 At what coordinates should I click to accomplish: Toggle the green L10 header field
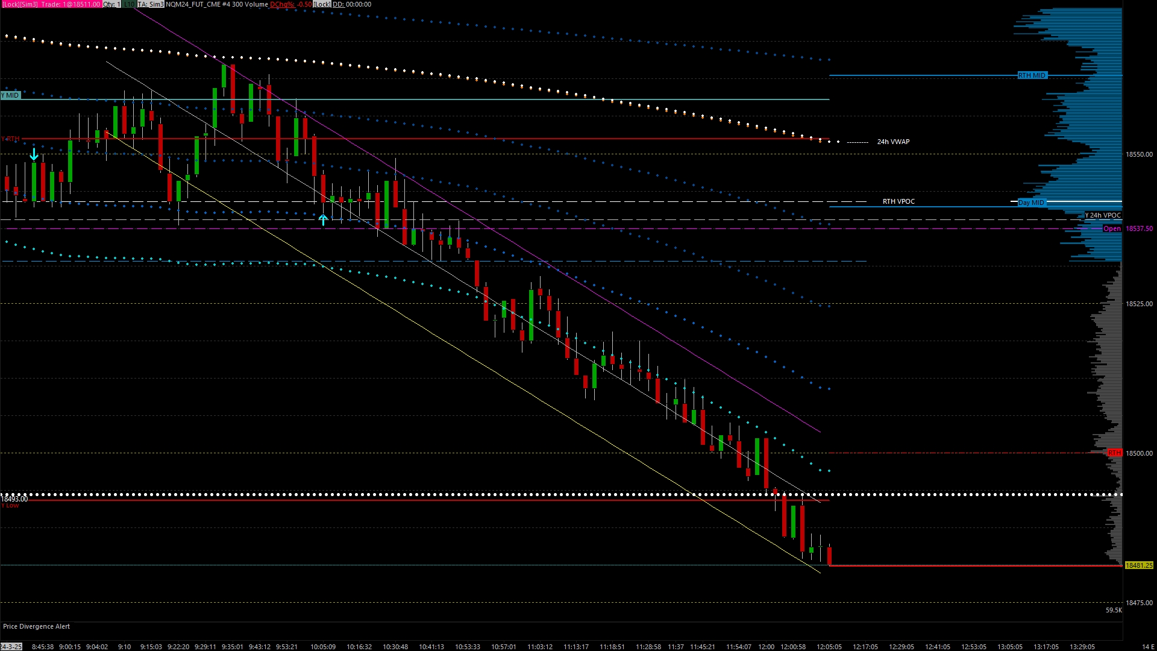click(x=129, y=4)
